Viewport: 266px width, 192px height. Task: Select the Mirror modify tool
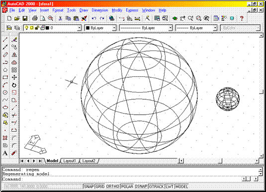coord(14,55)
